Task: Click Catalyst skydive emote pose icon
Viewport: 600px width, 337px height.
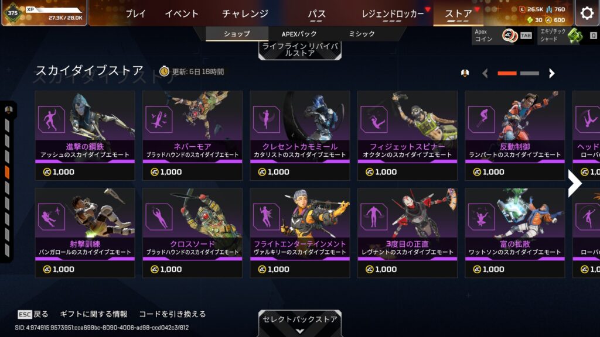Action: point(267,119)
